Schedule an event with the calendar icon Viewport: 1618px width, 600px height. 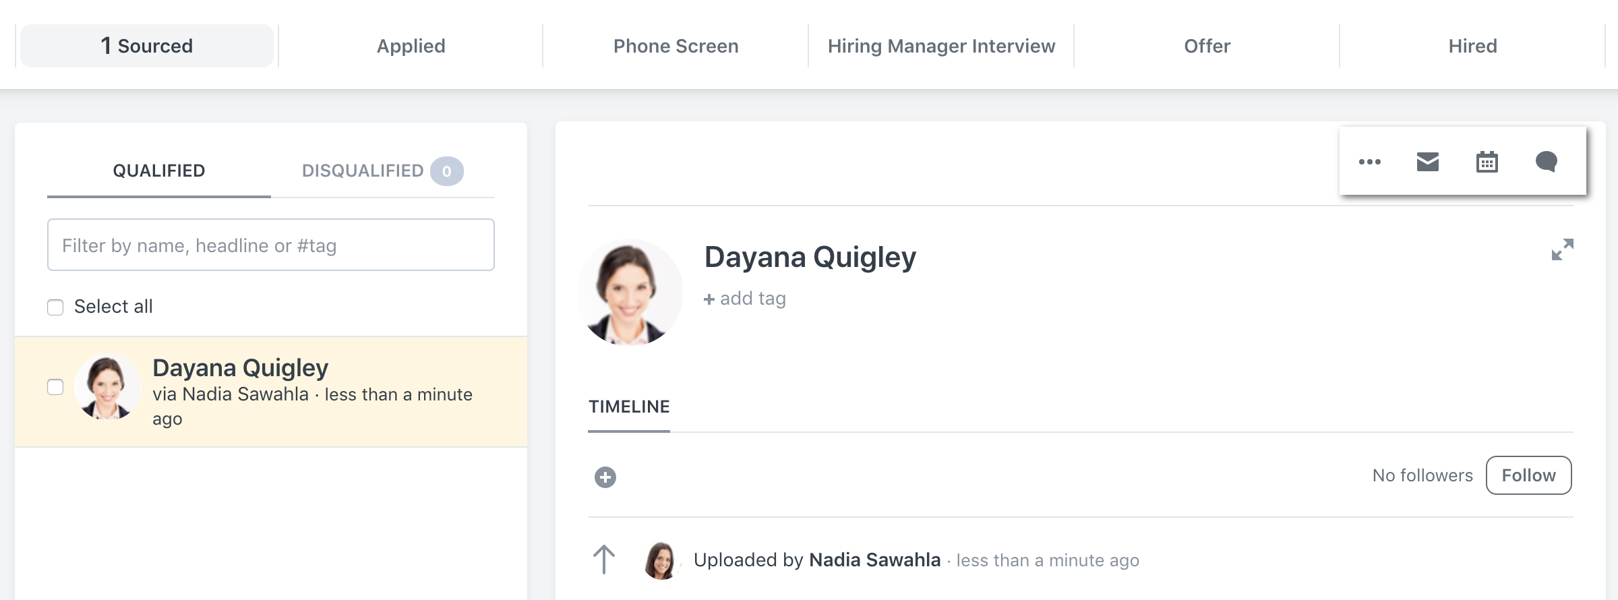pyautogui.click(x=1487, y=162)
